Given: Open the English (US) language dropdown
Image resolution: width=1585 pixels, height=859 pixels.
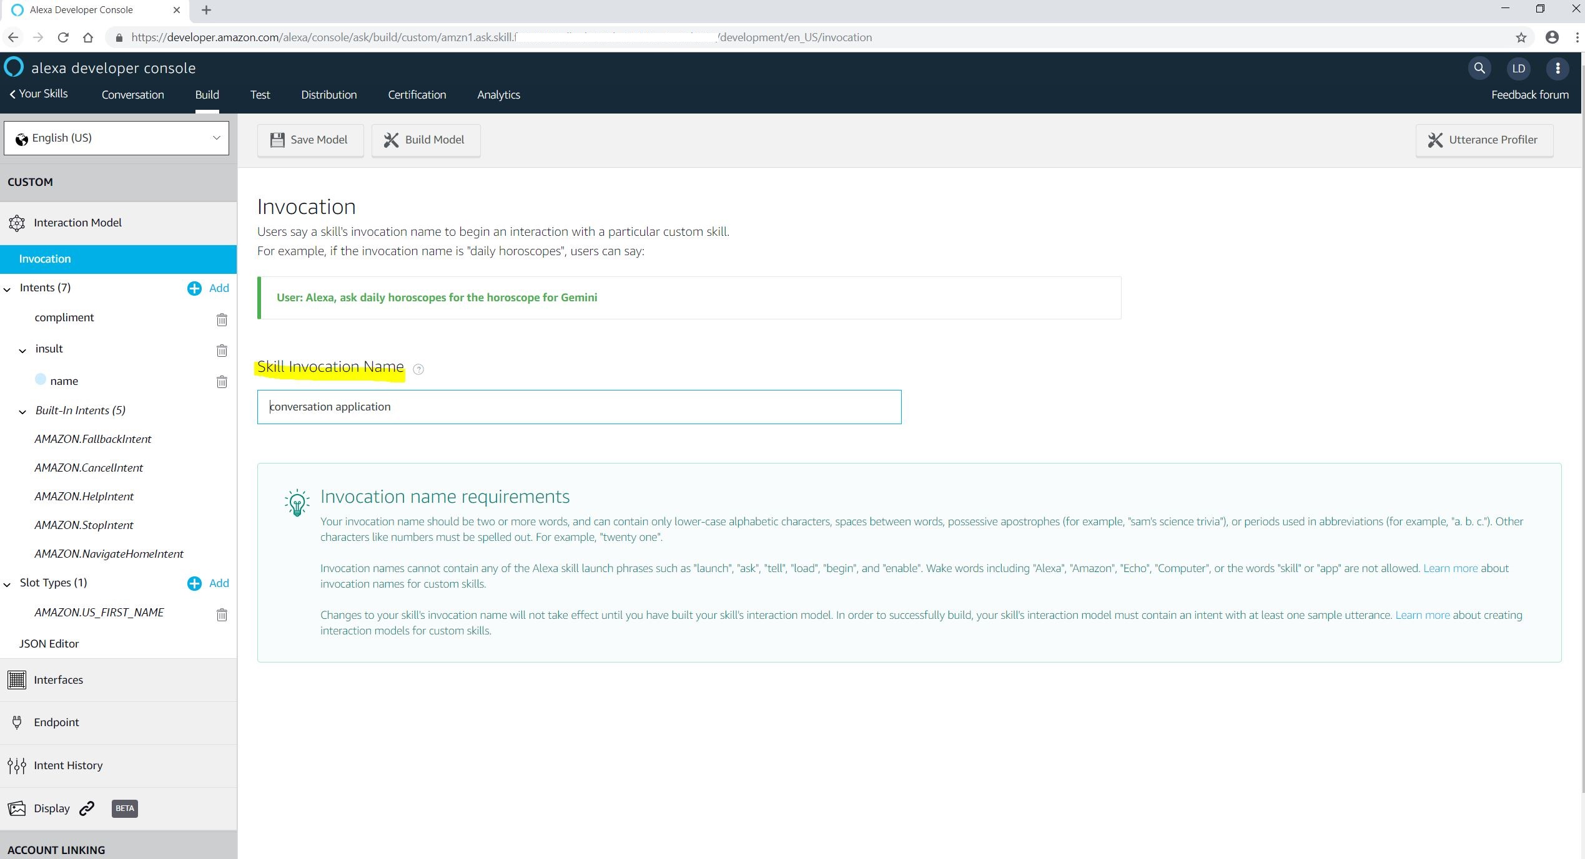Looking at the screenshot, I should pyautogui.click(x=117, y=138).
